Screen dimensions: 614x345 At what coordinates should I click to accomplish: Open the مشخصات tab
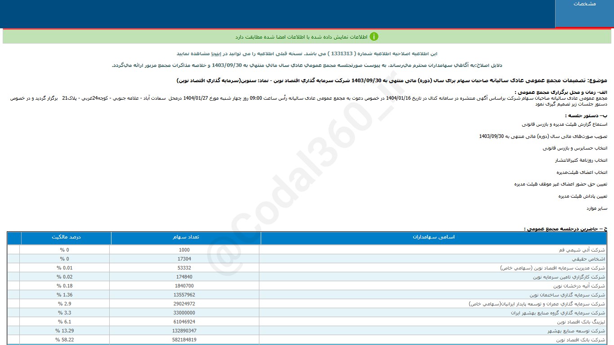point(584,13)
